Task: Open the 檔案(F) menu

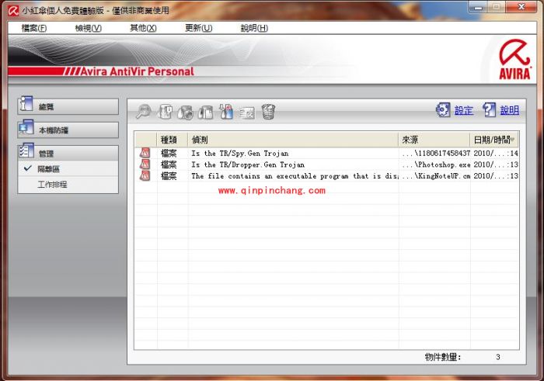Action: point(34,28)
